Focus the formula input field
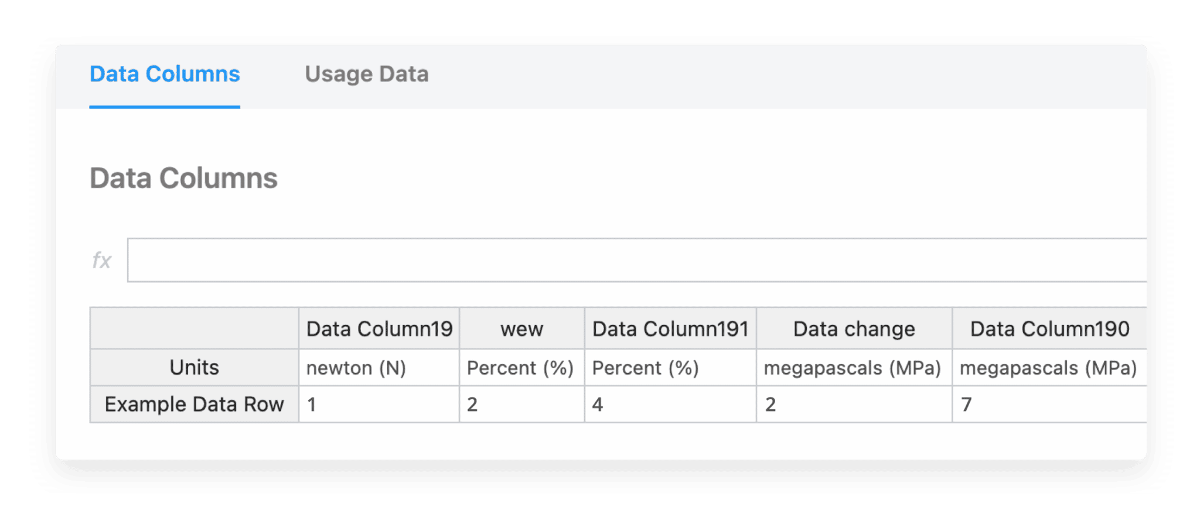 636,260
